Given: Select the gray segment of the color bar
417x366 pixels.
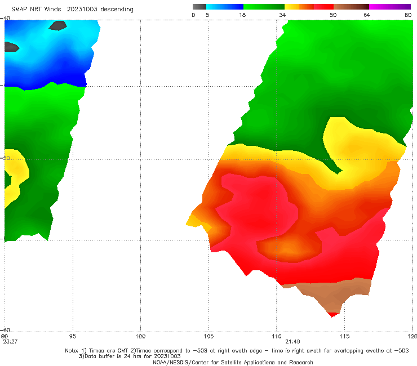Looking at the screenshot, I should (x=199, y=7).
